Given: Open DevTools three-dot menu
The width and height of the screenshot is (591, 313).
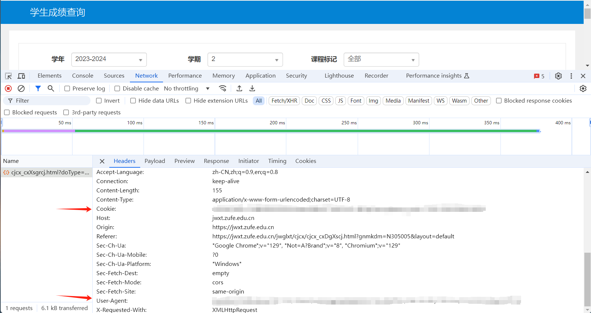Looking at the screenshot, I should [x=571, y=76].
